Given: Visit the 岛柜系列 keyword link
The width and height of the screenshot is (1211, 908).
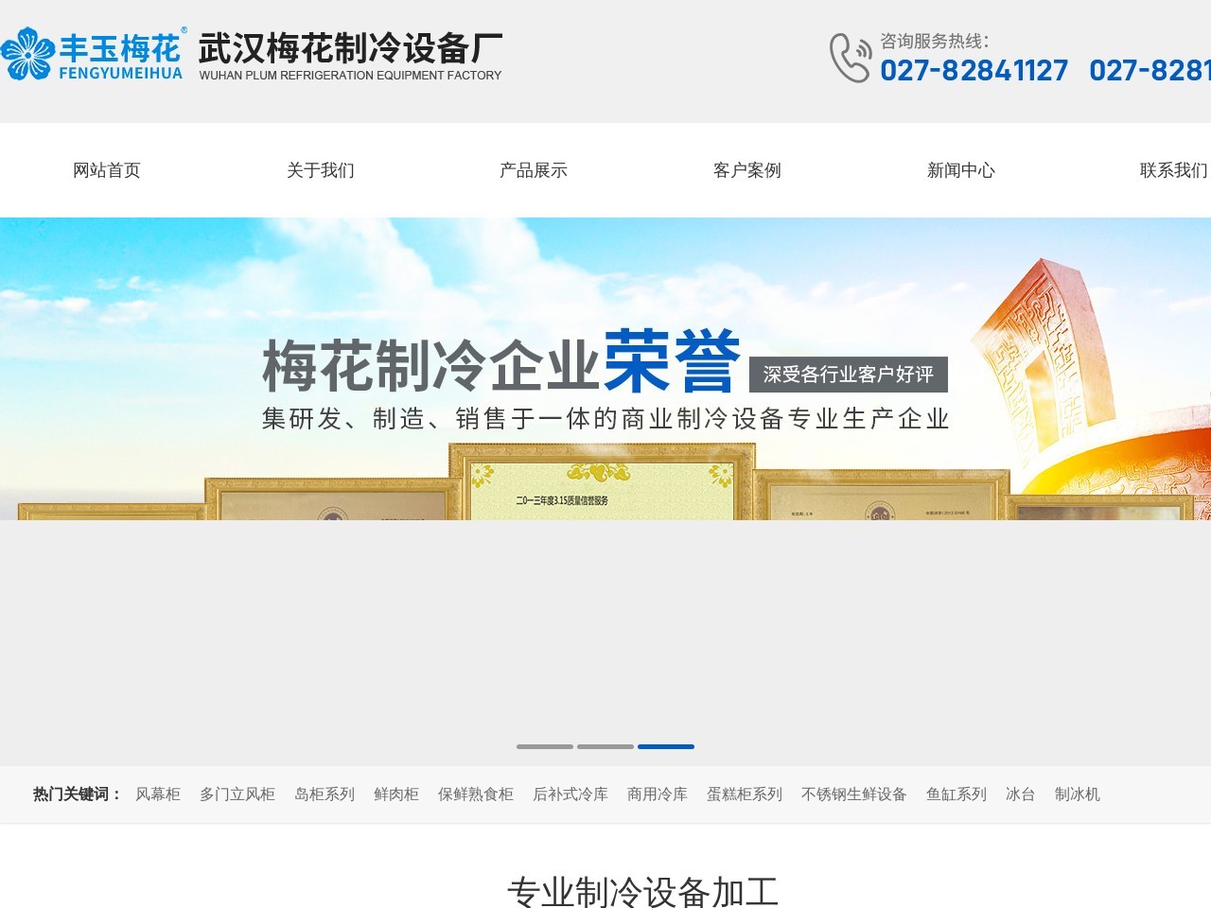Looking at the screenshot, I should (325, 794).
